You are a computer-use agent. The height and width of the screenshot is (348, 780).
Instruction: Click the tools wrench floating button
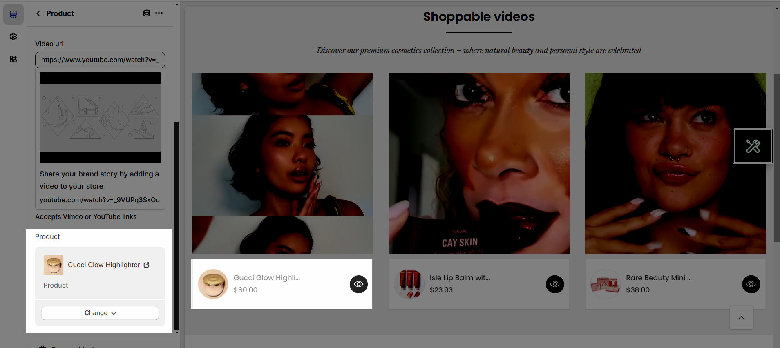click(x=753, y=146)
